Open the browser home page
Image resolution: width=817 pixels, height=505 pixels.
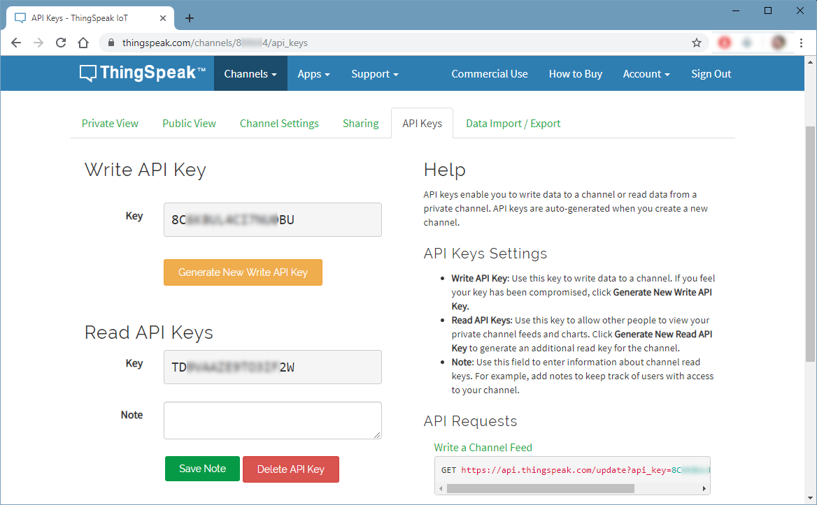pyautogui.click(x=83, y=43)
